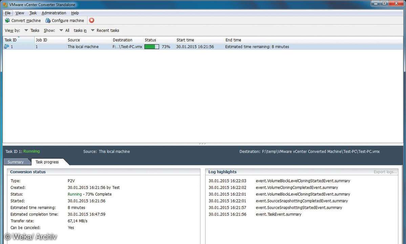Open the Task menu
The width and height of the screenshot is (406, 244).
[x=33, y=13]
